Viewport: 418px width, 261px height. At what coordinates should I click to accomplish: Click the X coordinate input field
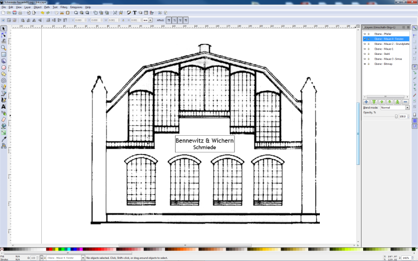point(79,20)
